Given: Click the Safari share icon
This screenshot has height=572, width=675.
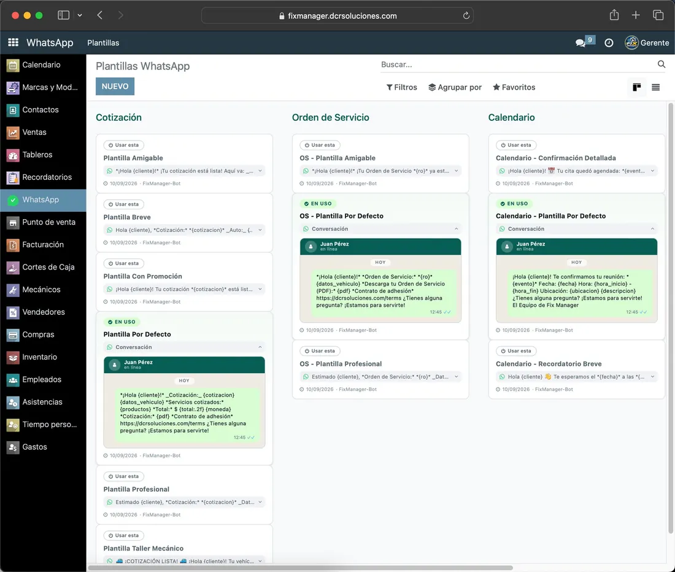Looking at the screenshot, I should coord(614,15).
